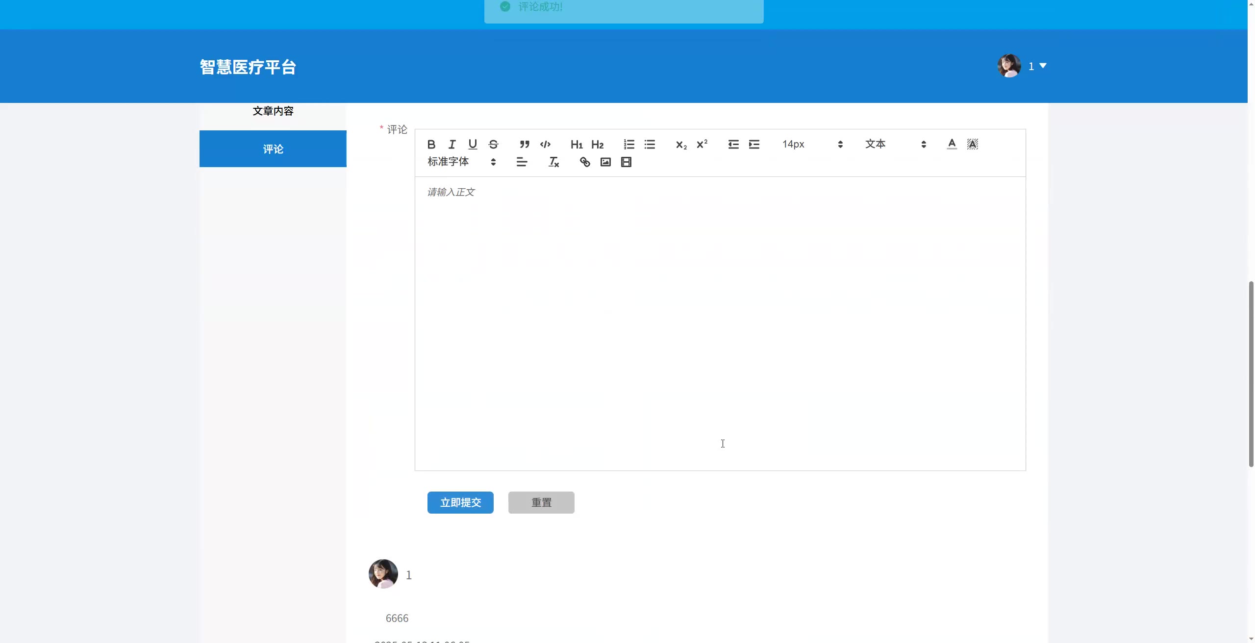Click the 立即提交 submit button
Viewport: 1255px width, 643px height.
coord(460,502)
